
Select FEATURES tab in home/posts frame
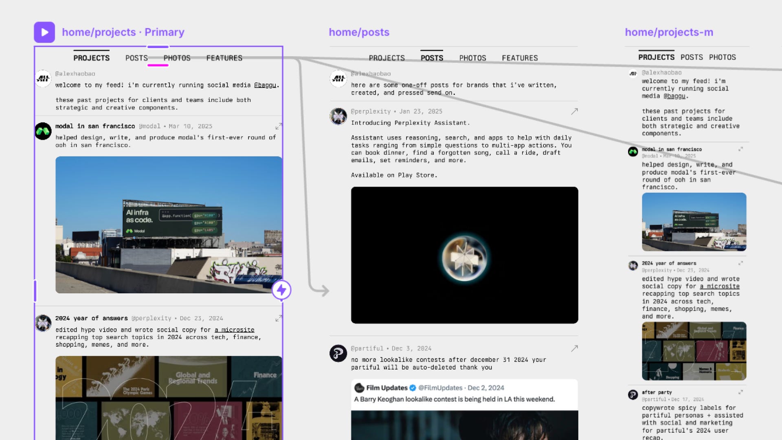[x=520, y=58]
